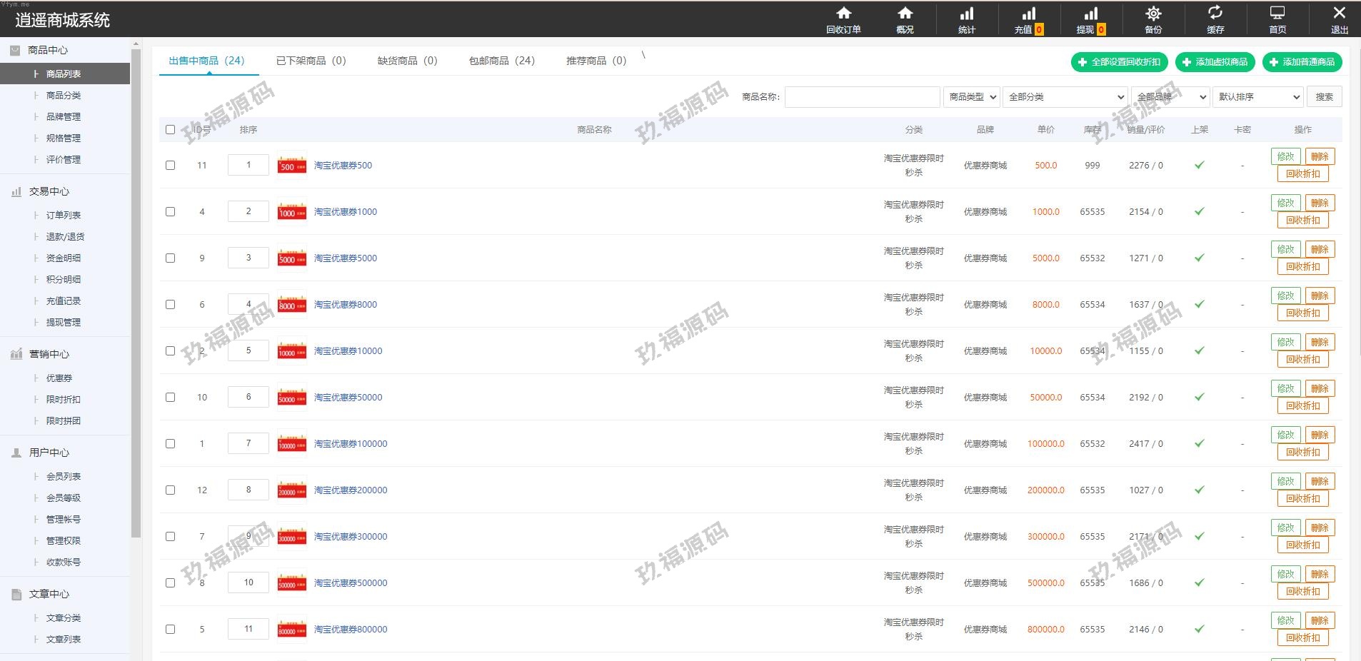Open the 商品类型 dropdown
The image size is (1361, 661).
(x=972, y=97)
